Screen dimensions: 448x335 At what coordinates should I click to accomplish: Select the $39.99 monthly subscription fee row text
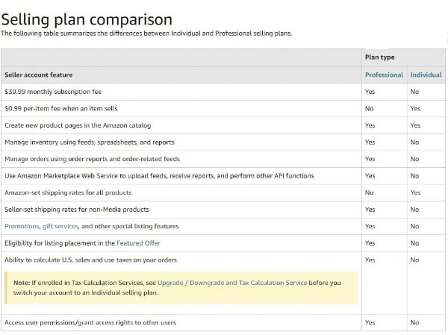click(x=52, y=92)
